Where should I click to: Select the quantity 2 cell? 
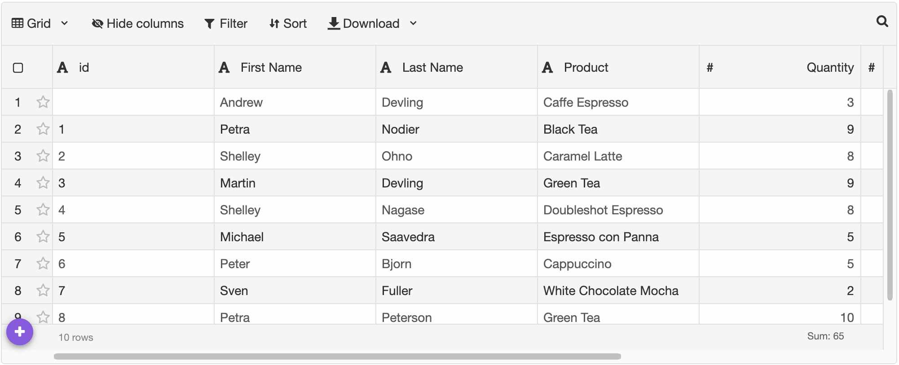pyautogui.click(x=780, y=291)
